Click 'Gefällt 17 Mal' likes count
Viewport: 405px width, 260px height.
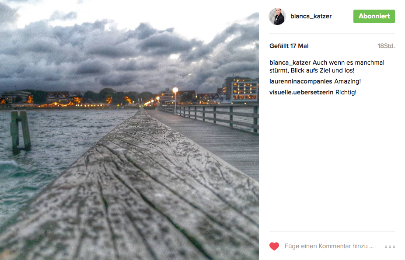point(289,46)
